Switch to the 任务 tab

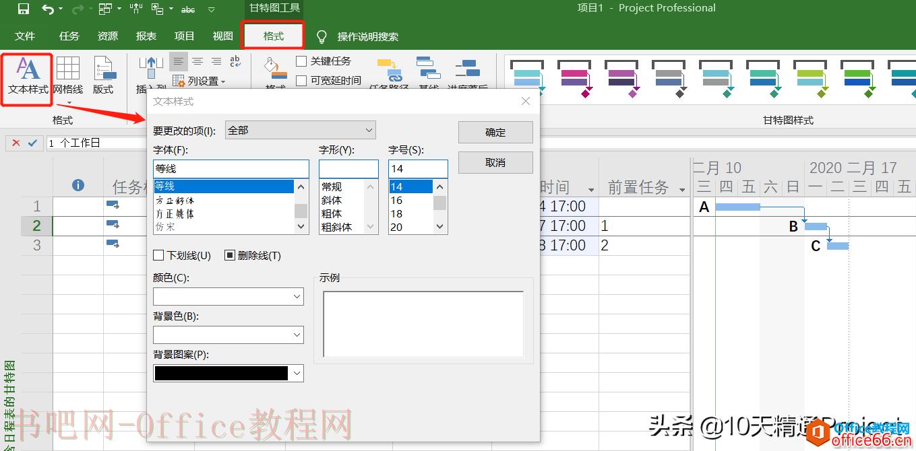(x=69, y=36)
